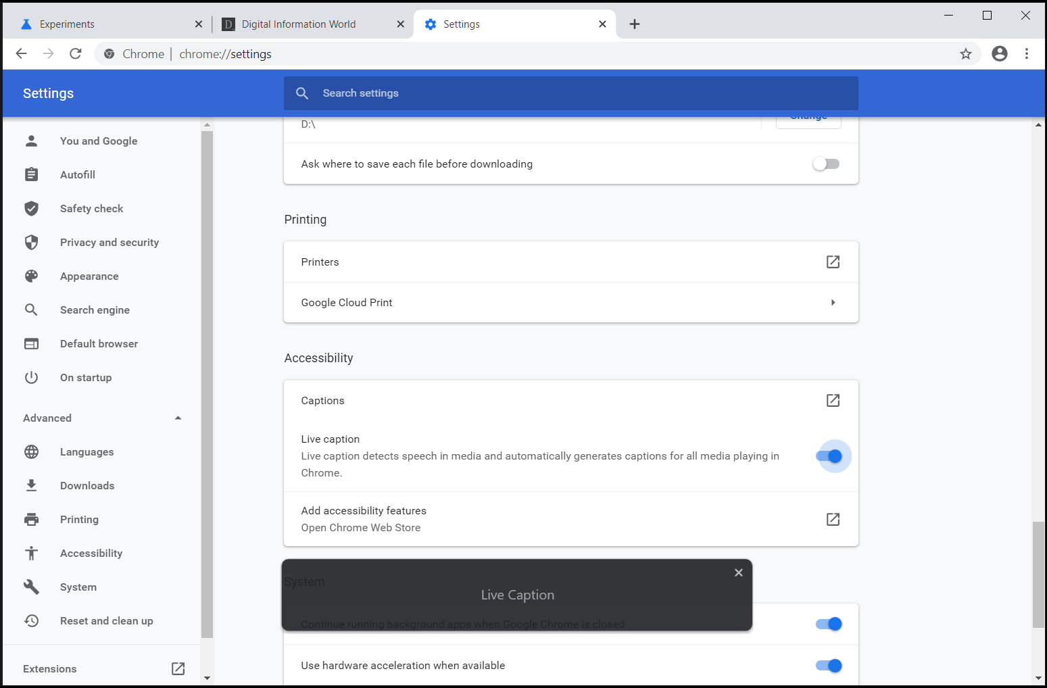
Task: Click the address bar URL
Action: click(x=225, y=54)
